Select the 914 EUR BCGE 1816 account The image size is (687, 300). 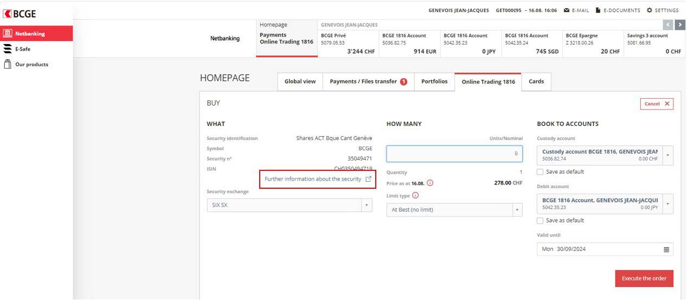coord(409,43)
